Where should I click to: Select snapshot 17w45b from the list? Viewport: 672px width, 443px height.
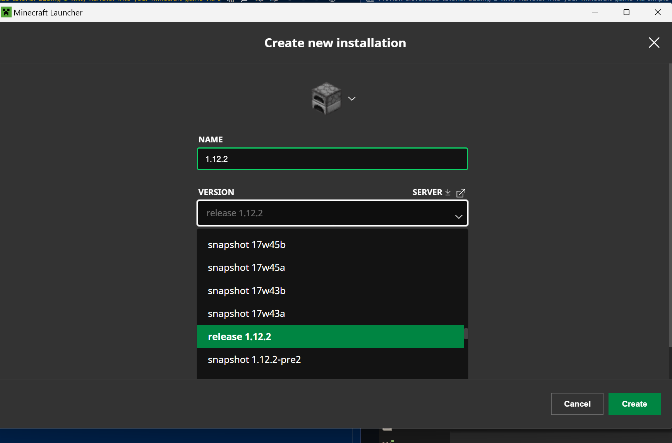(331, 245)
